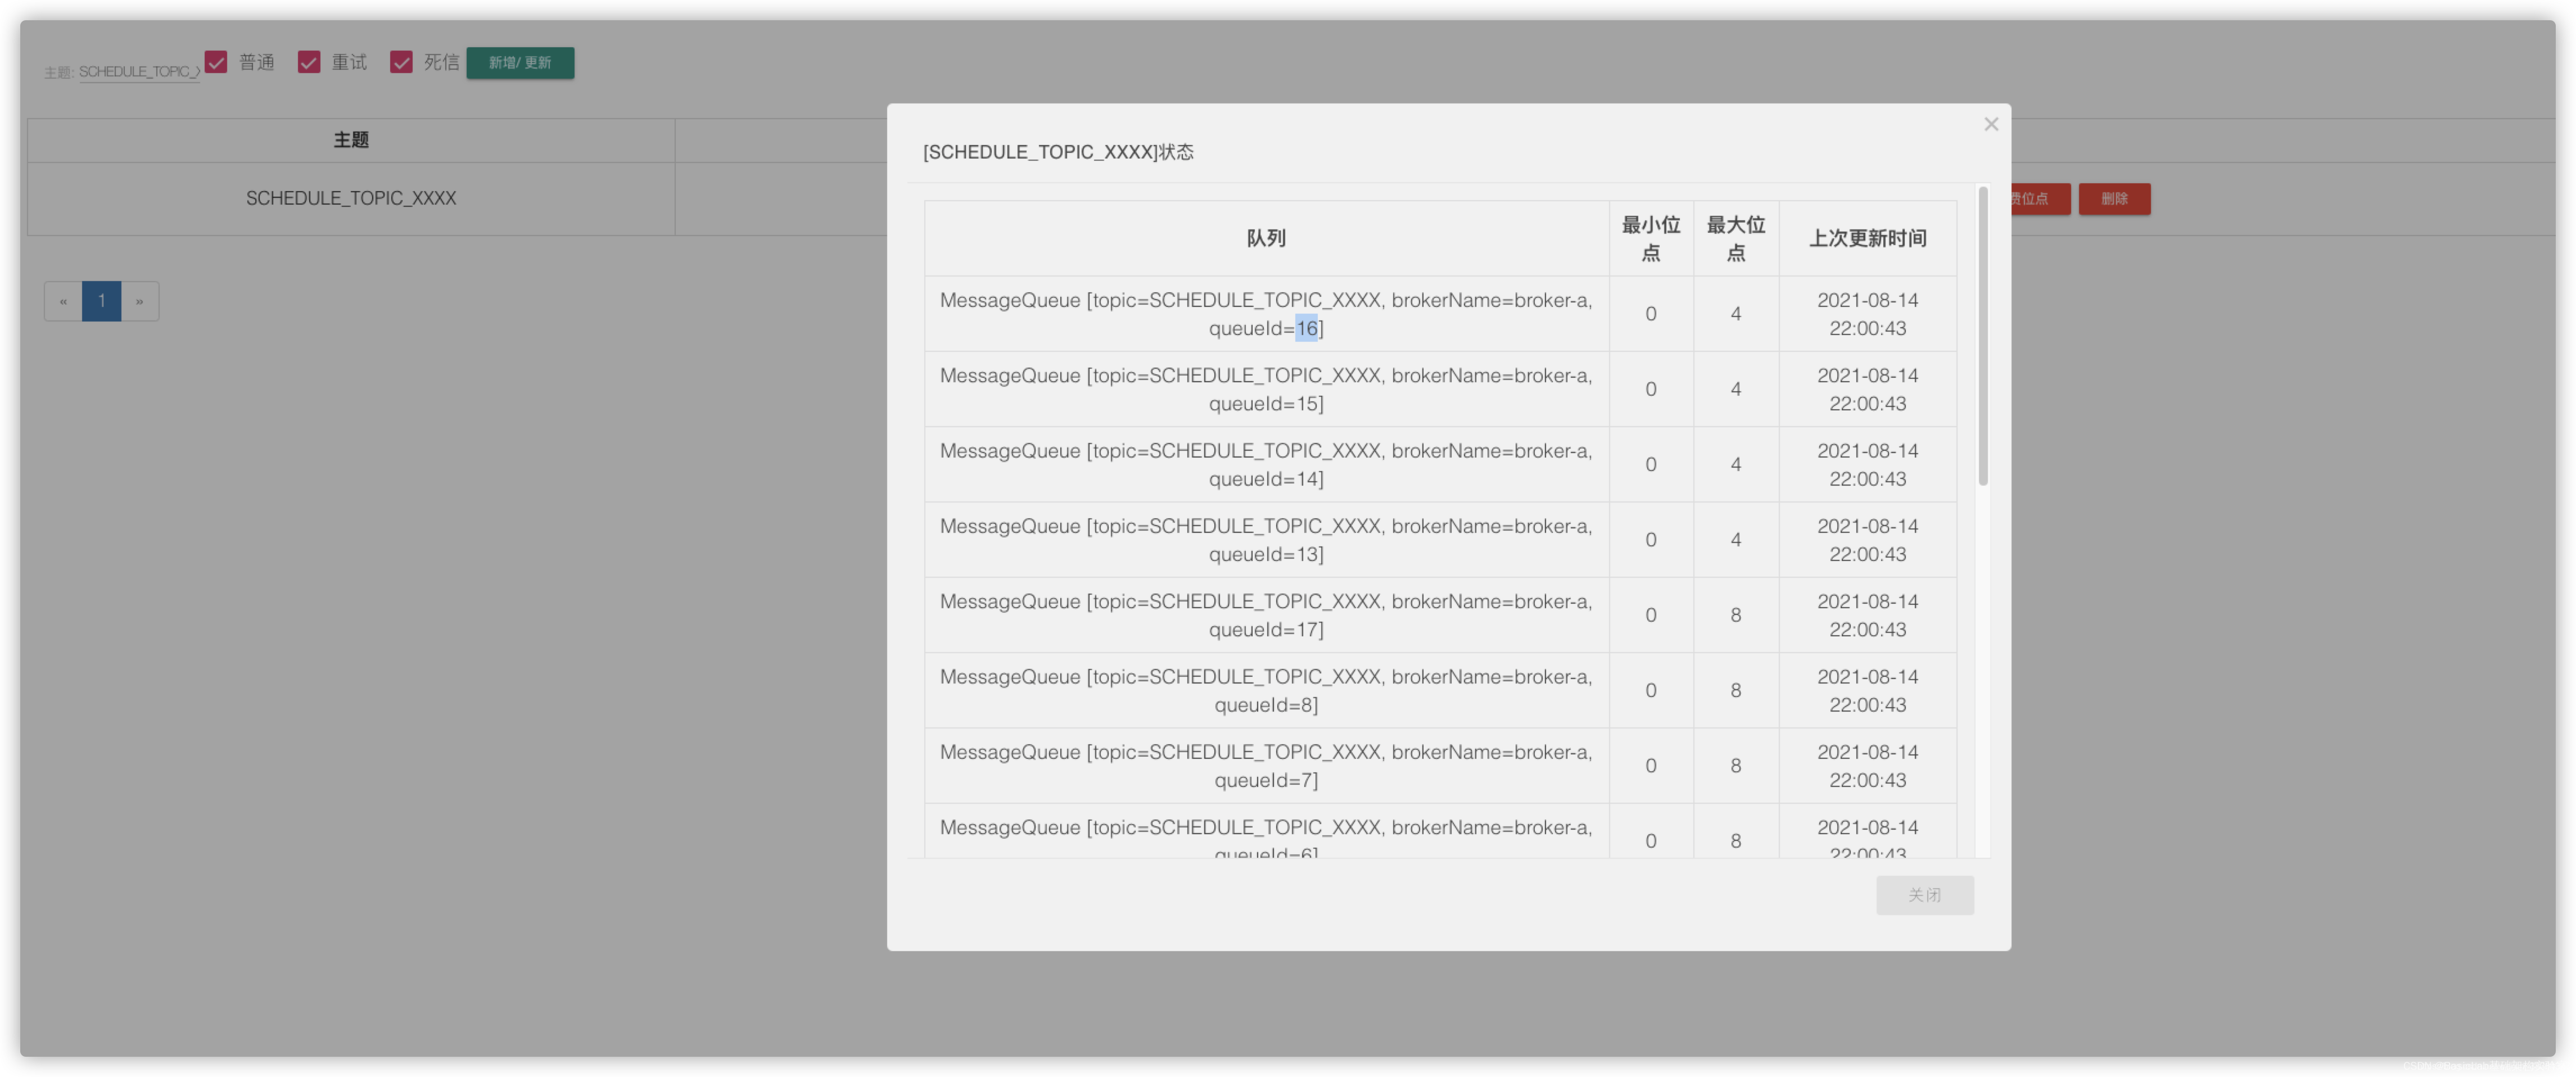This screenshot has width=2576, height=1077.
Task: Click the topic filter input field
Action: [139, 71]
